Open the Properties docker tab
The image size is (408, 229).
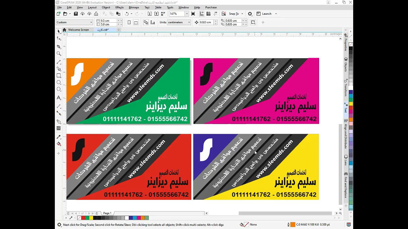346,42
